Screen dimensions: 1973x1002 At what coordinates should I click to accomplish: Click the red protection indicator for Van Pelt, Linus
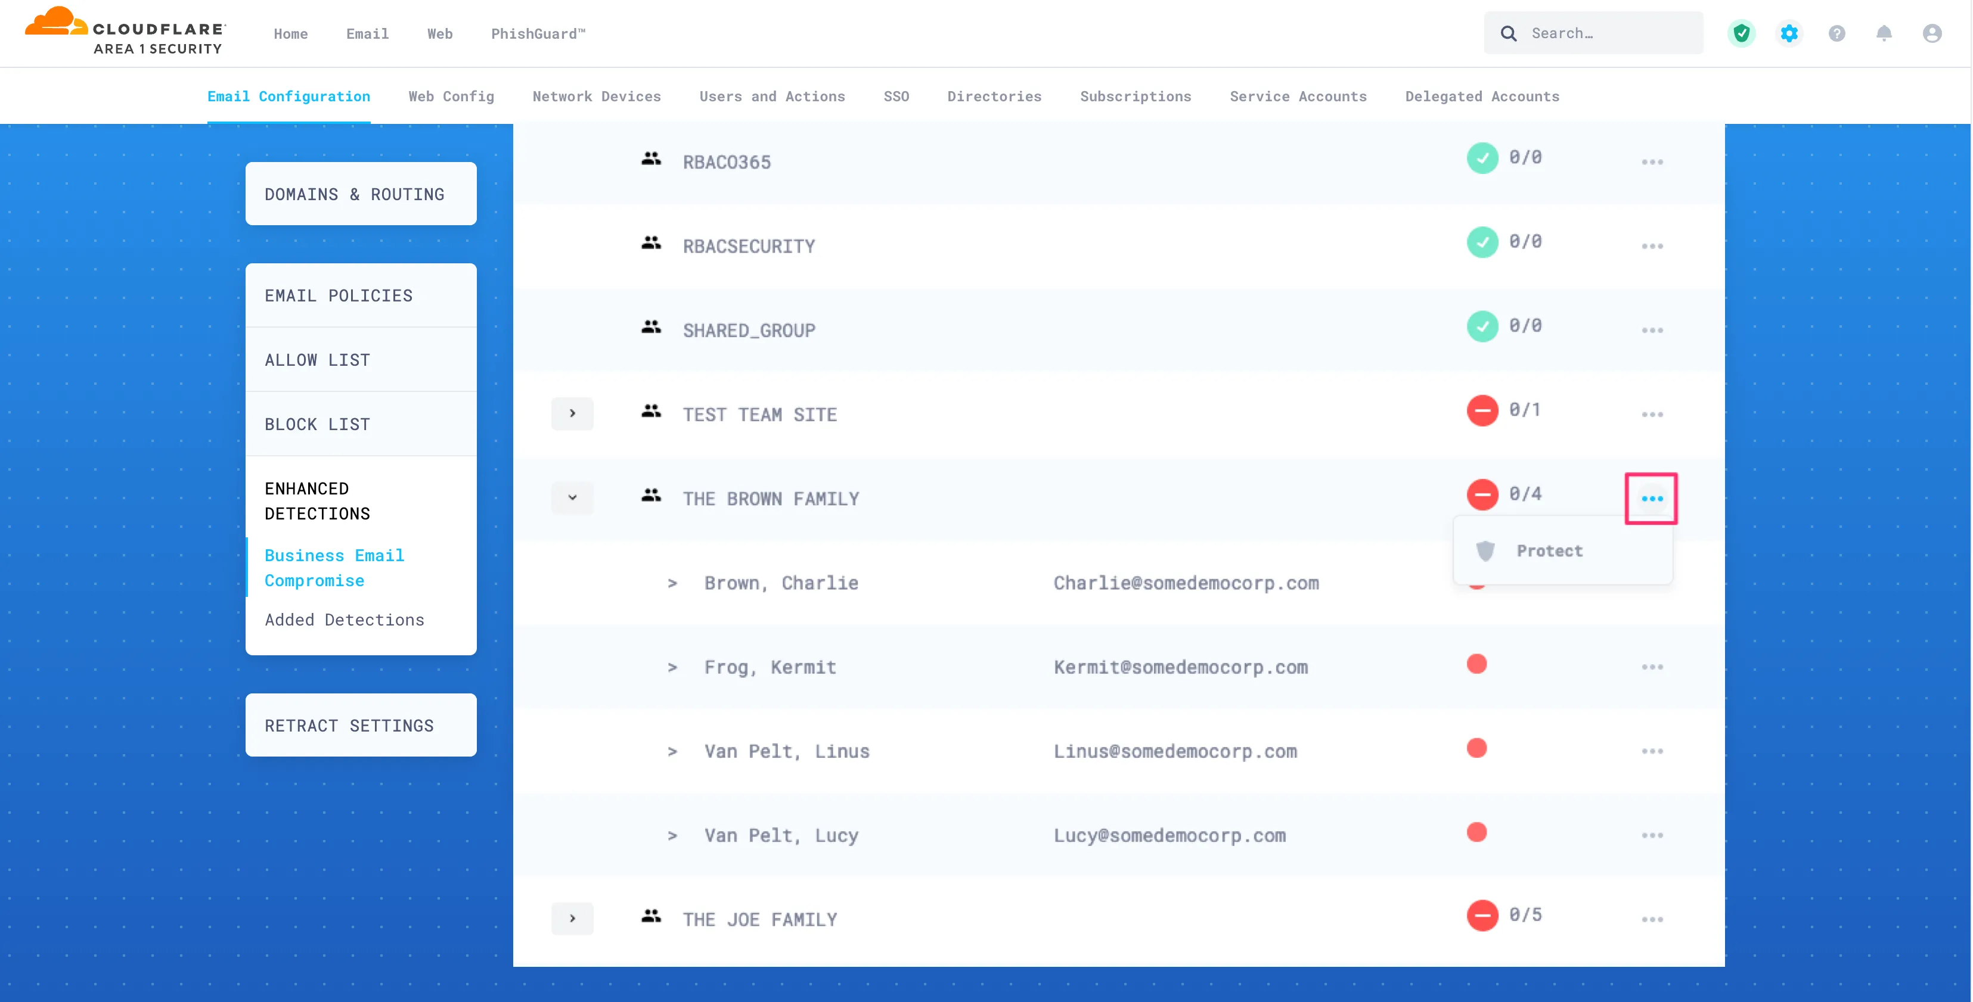[1478, 748]
